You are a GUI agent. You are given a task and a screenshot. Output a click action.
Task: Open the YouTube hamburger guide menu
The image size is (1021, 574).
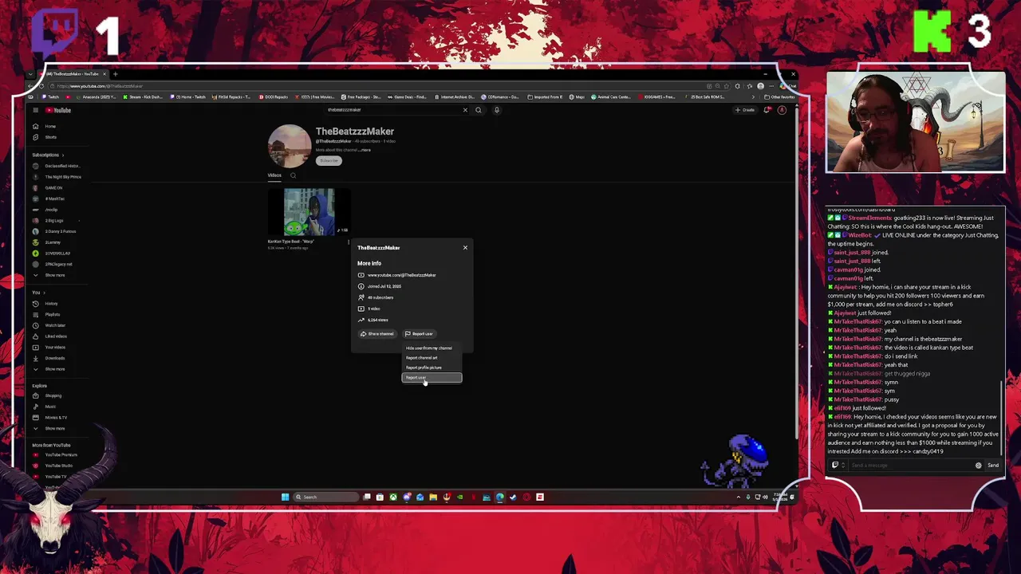pyautogui.click(x=35, y=110)
